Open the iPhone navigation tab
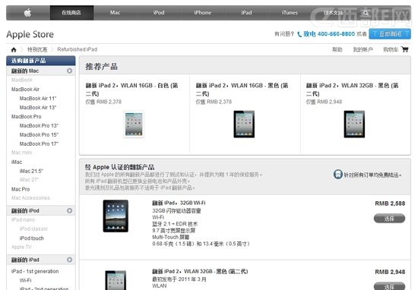The width and height of the screenshot is (418, 290). (x=203, y=12)
